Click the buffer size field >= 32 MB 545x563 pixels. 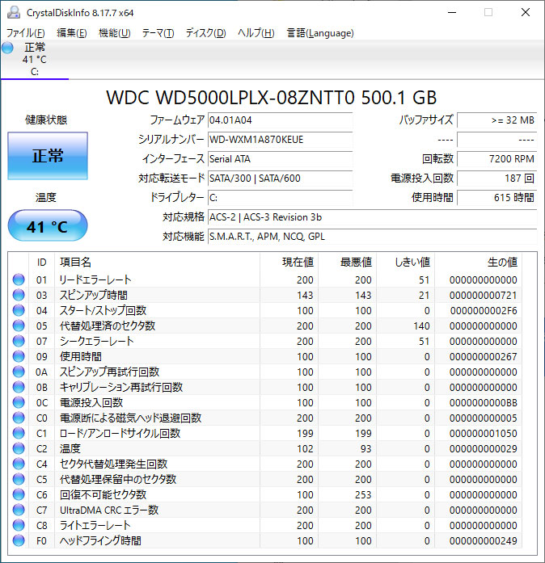tap(497, 120)
